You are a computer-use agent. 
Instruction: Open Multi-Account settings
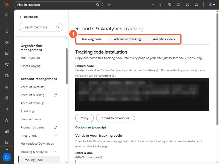(x=30, y=58)
